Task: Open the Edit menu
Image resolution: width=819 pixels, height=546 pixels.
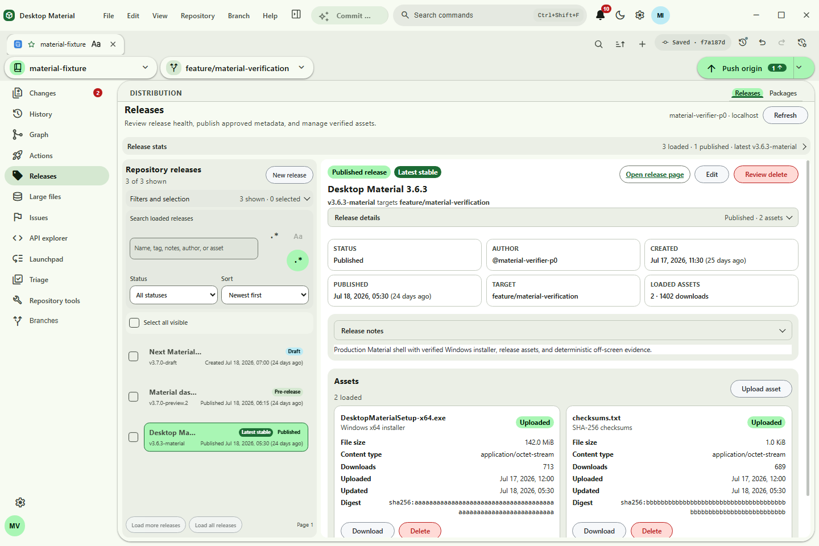Action: tap(133, 16)
